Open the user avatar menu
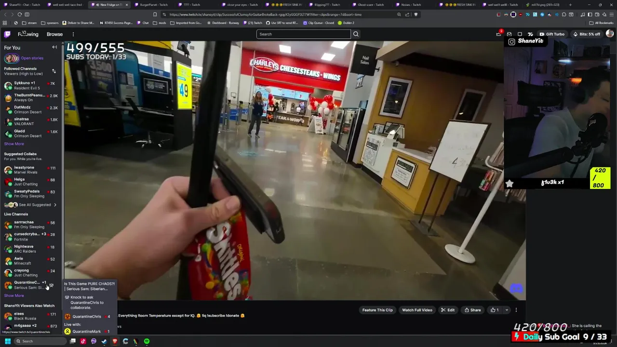 pyautogui.click(x=610, y=34)
